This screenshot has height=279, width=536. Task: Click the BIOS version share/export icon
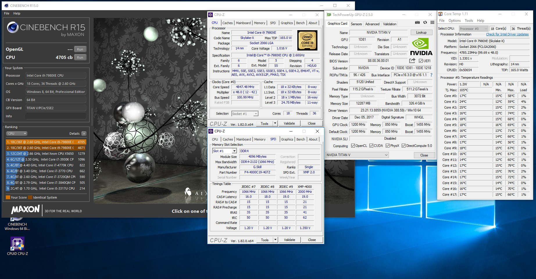click(412, 61)
